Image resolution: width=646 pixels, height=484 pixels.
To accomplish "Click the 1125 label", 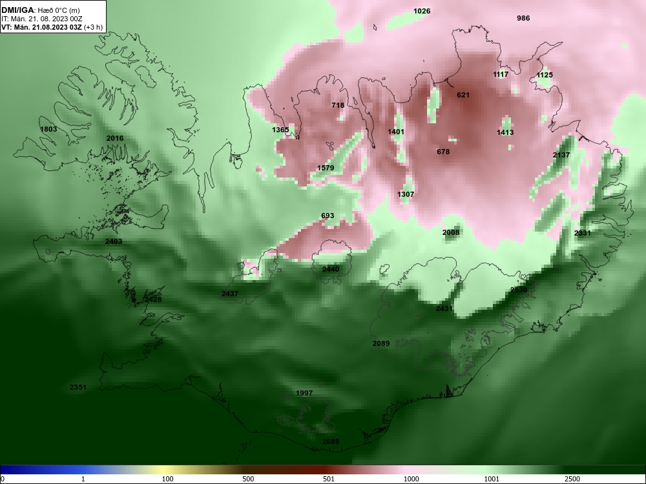I will (545, 75).
